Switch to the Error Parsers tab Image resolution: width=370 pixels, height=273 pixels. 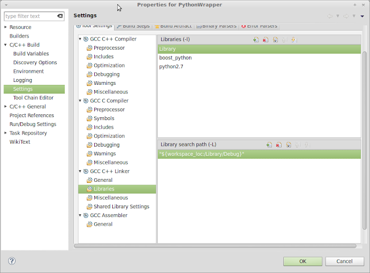pos(260,26)
